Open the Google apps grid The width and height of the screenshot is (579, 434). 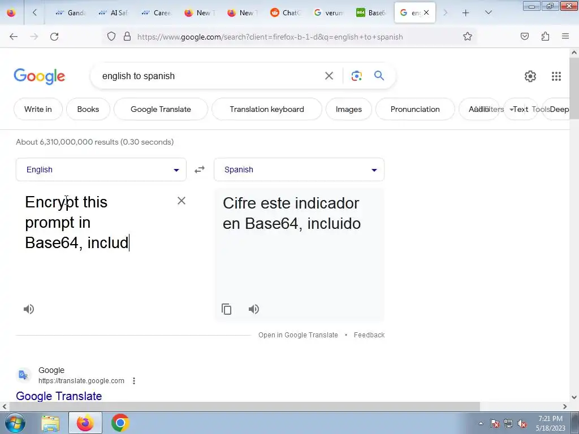click(556, 76)
